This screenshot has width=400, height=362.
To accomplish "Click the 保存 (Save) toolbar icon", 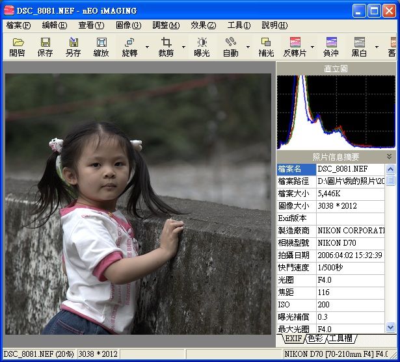I will click(46, 47).
